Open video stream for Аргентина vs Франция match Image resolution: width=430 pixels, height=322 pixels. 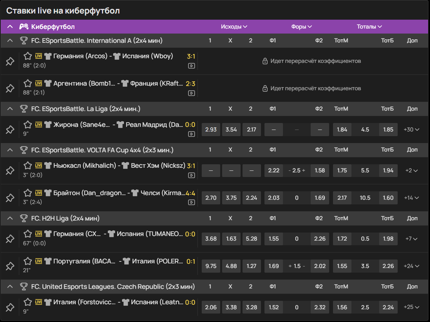191,93
